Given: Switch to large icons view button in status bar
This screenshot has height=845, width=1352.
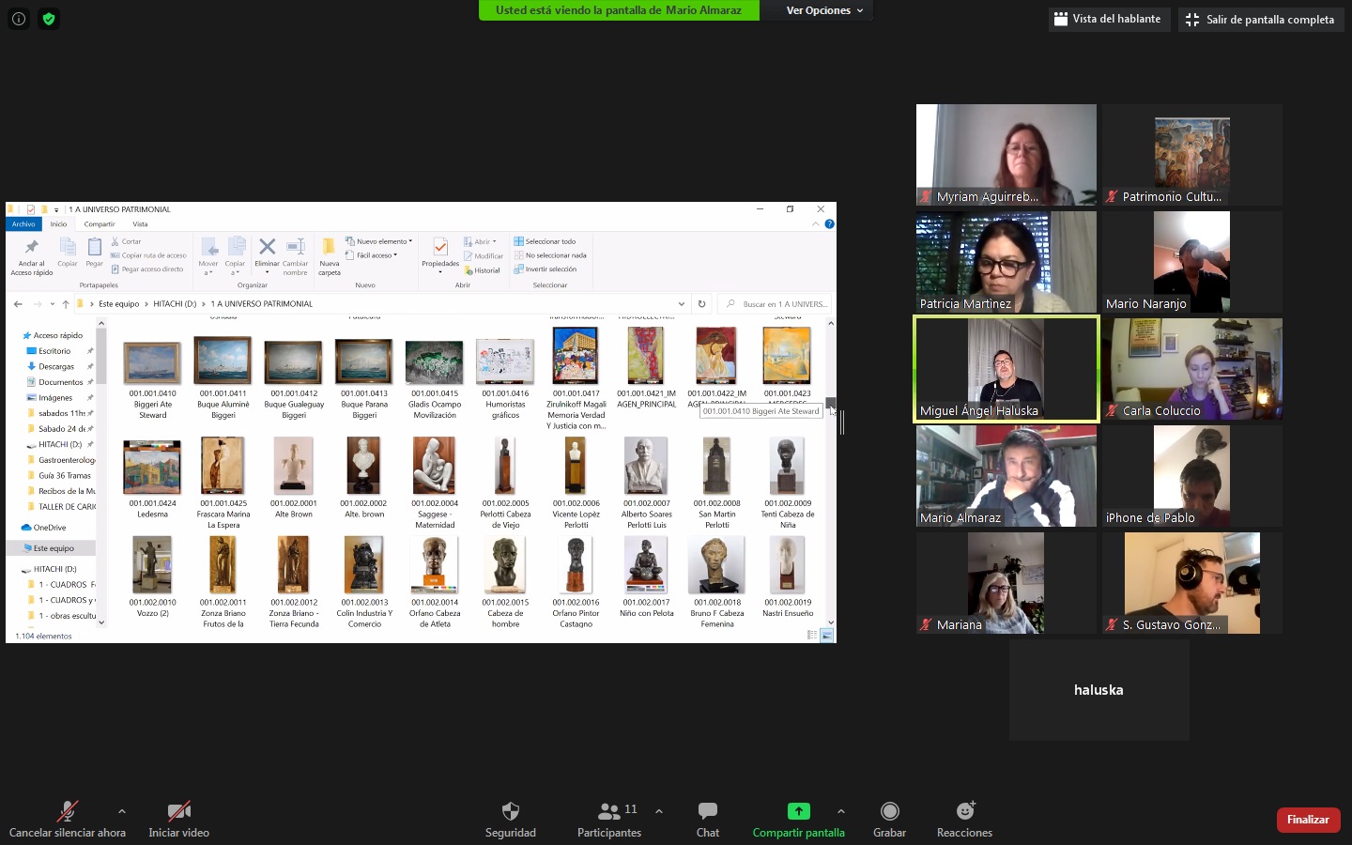Looking at the screenshot, I should pyautogui.click(x=826, y=636).
